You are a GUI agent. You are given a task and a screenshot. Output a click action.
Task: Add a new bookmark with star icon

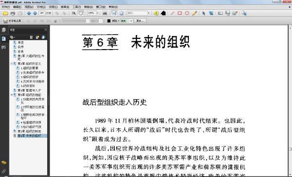coord(37,37)
